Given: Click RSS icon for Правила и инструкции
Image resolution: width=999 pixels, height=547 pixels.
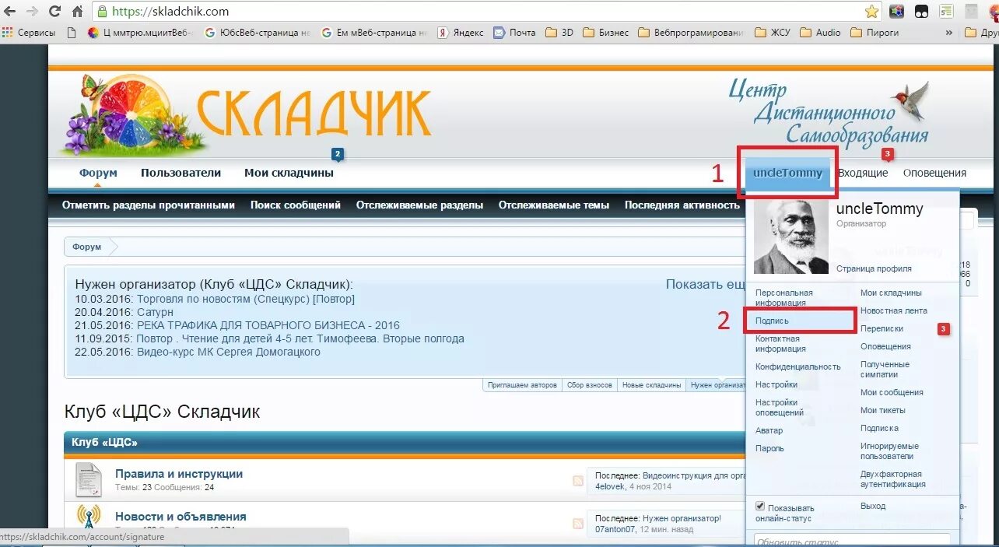Looking at the screenshot, I should [x=577, y=481].
